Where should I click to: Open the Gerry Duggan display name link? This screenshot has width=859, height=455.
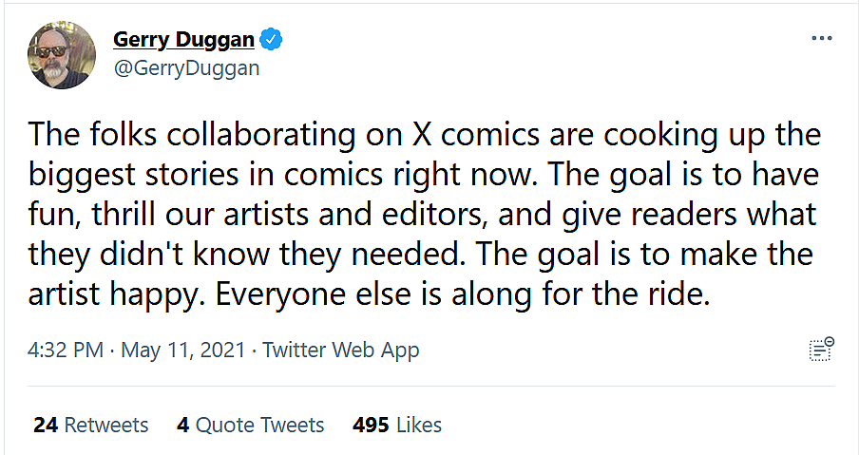click(x=184, y=40)
